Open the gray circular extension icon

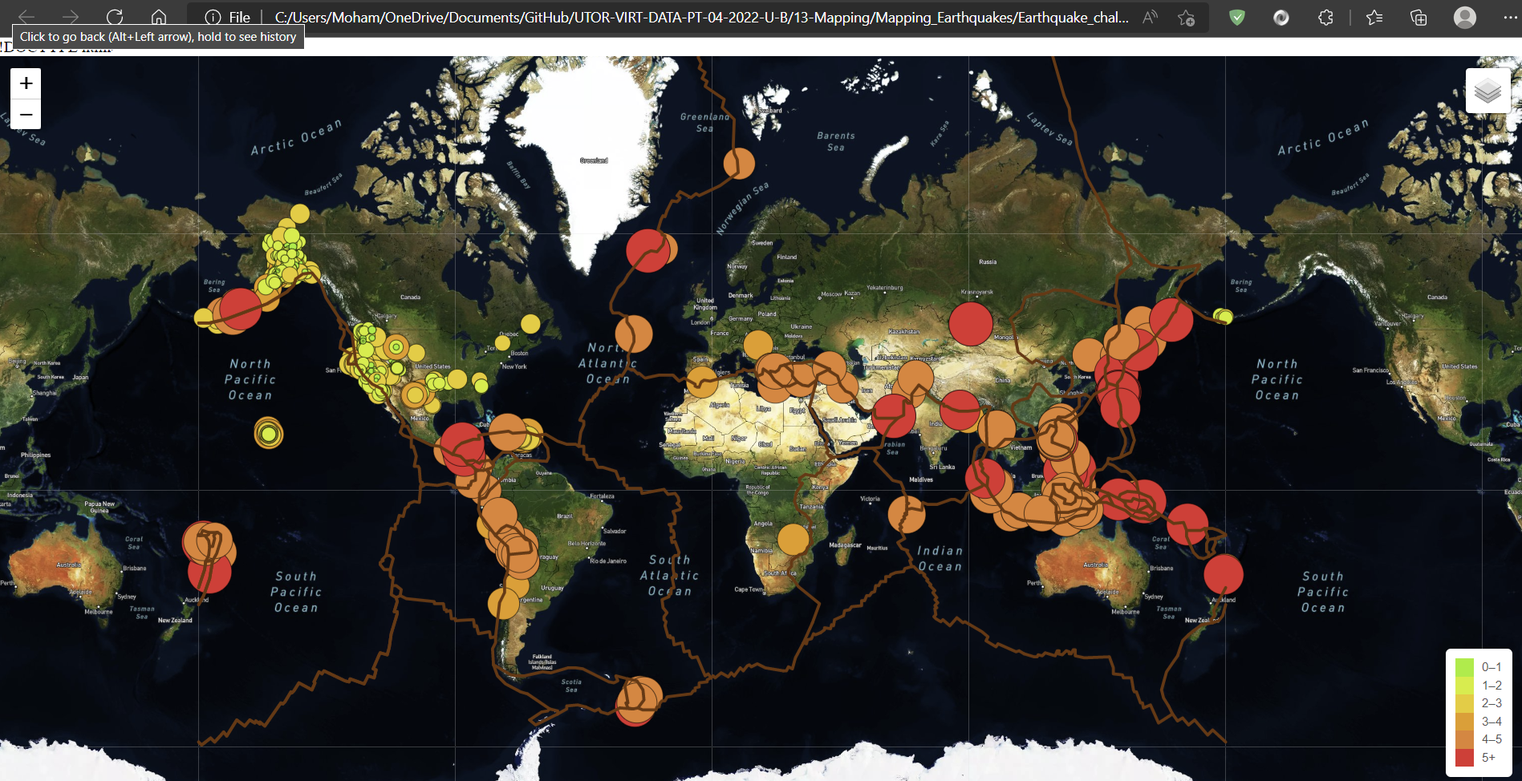(1281, 17)
